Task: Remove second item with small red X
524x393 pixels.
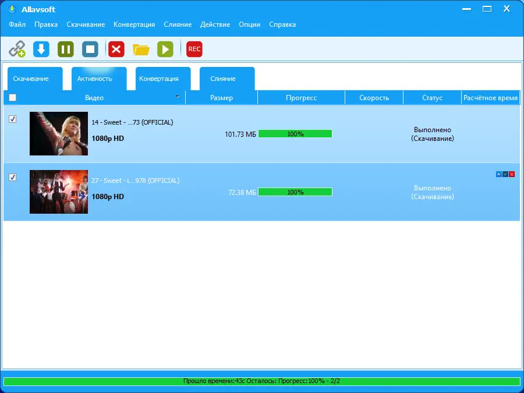Action: click(x=512, y=174)
